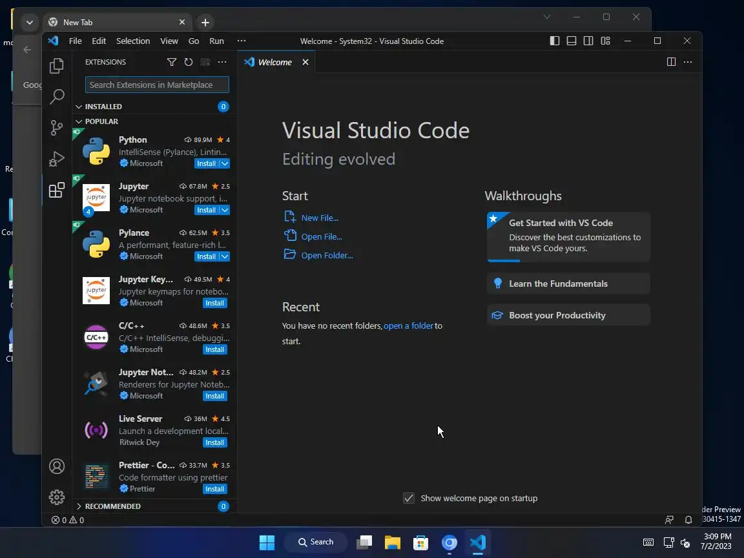The height and width of the screenshot is (558, 744).
Task: Close the Welcome tab
Action: point(305,62)
